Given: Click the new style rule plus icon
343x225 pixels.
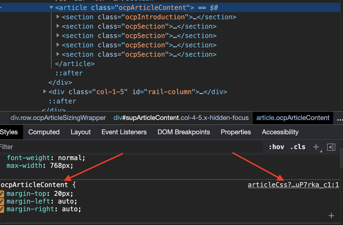Looking at the screenshot, I should [x=316, y=147].
